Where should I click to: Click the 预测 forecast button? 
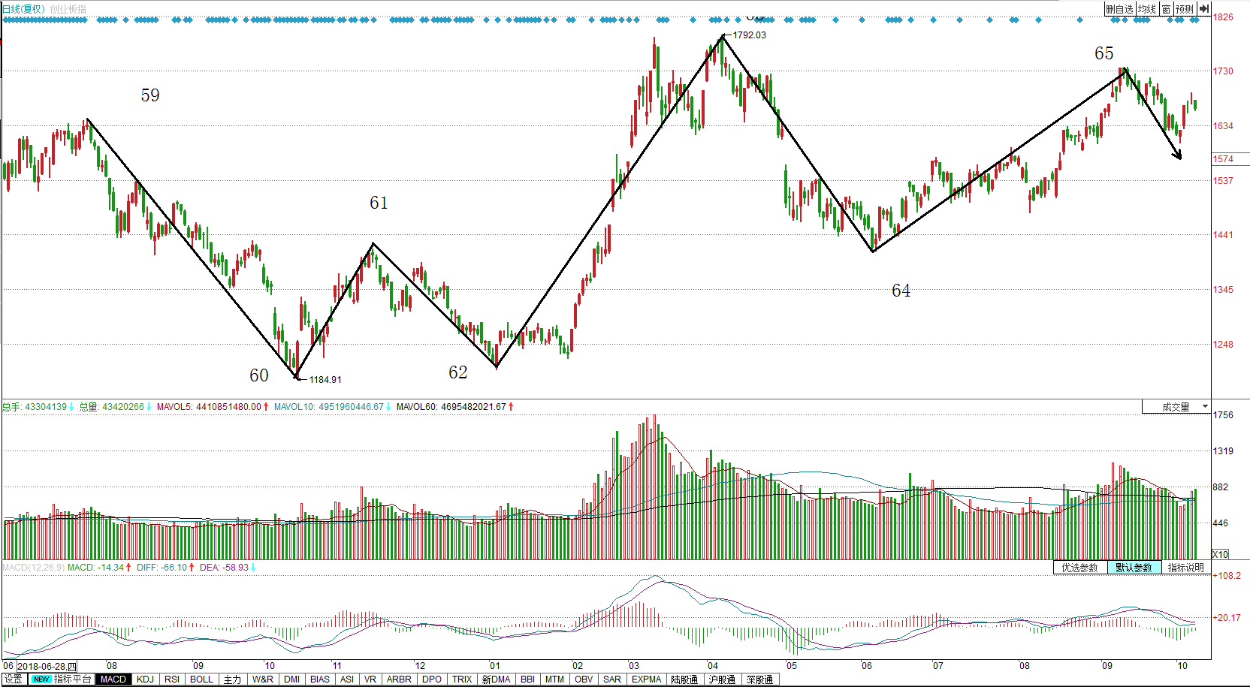pyautogui.click(x=1185, y=9)
